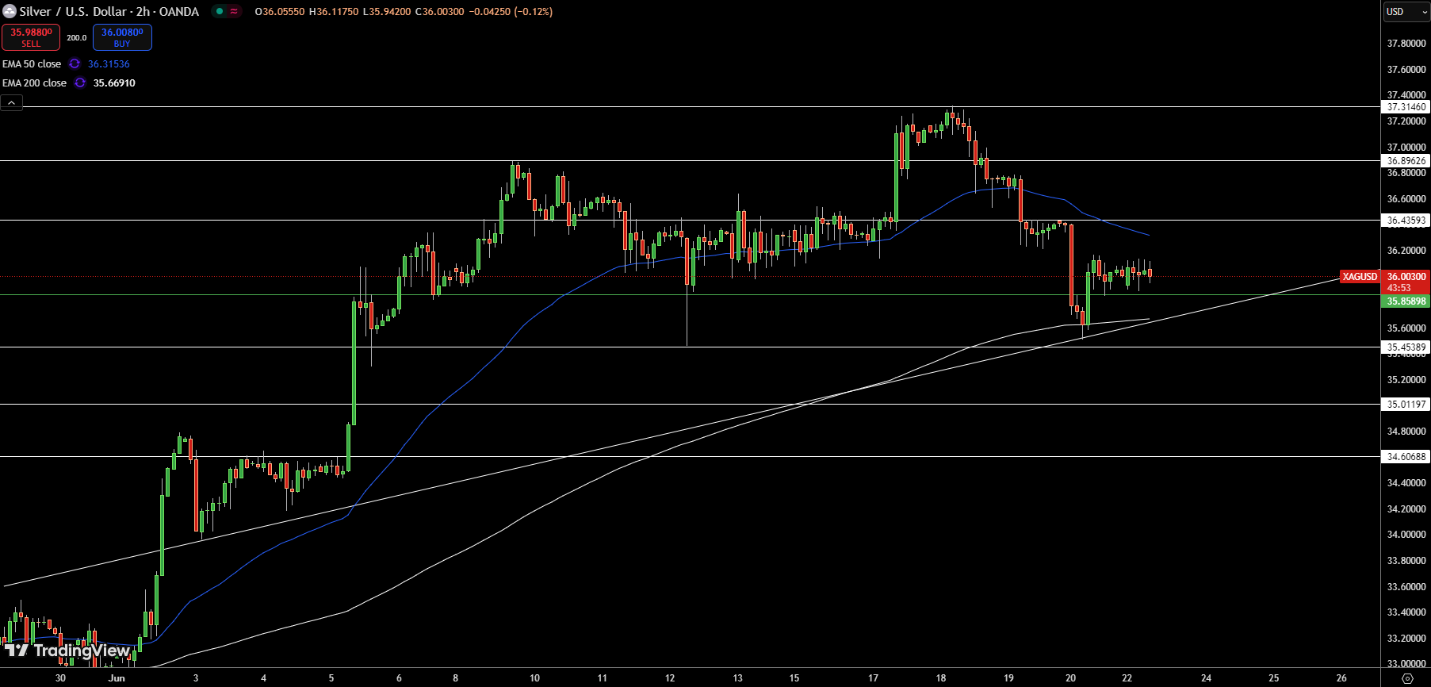
Task: Click the 26 date label on time axis
Action: tap(1341, 677)
